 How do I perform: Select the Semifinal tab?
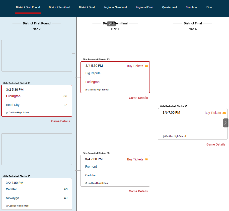pos(191,7)
